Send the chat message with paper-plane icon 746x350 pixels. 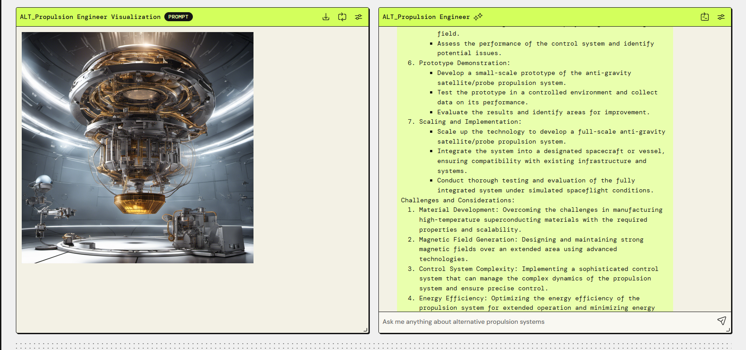(x=722, y=321)
